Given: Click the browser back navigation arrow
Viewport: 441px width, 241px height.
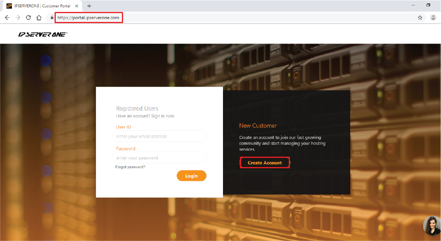Looking at the screenshot, I should [x=7, y=17].
